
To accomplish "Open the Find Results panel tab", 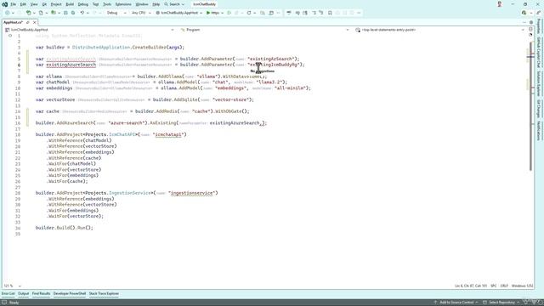I will 42,293.
